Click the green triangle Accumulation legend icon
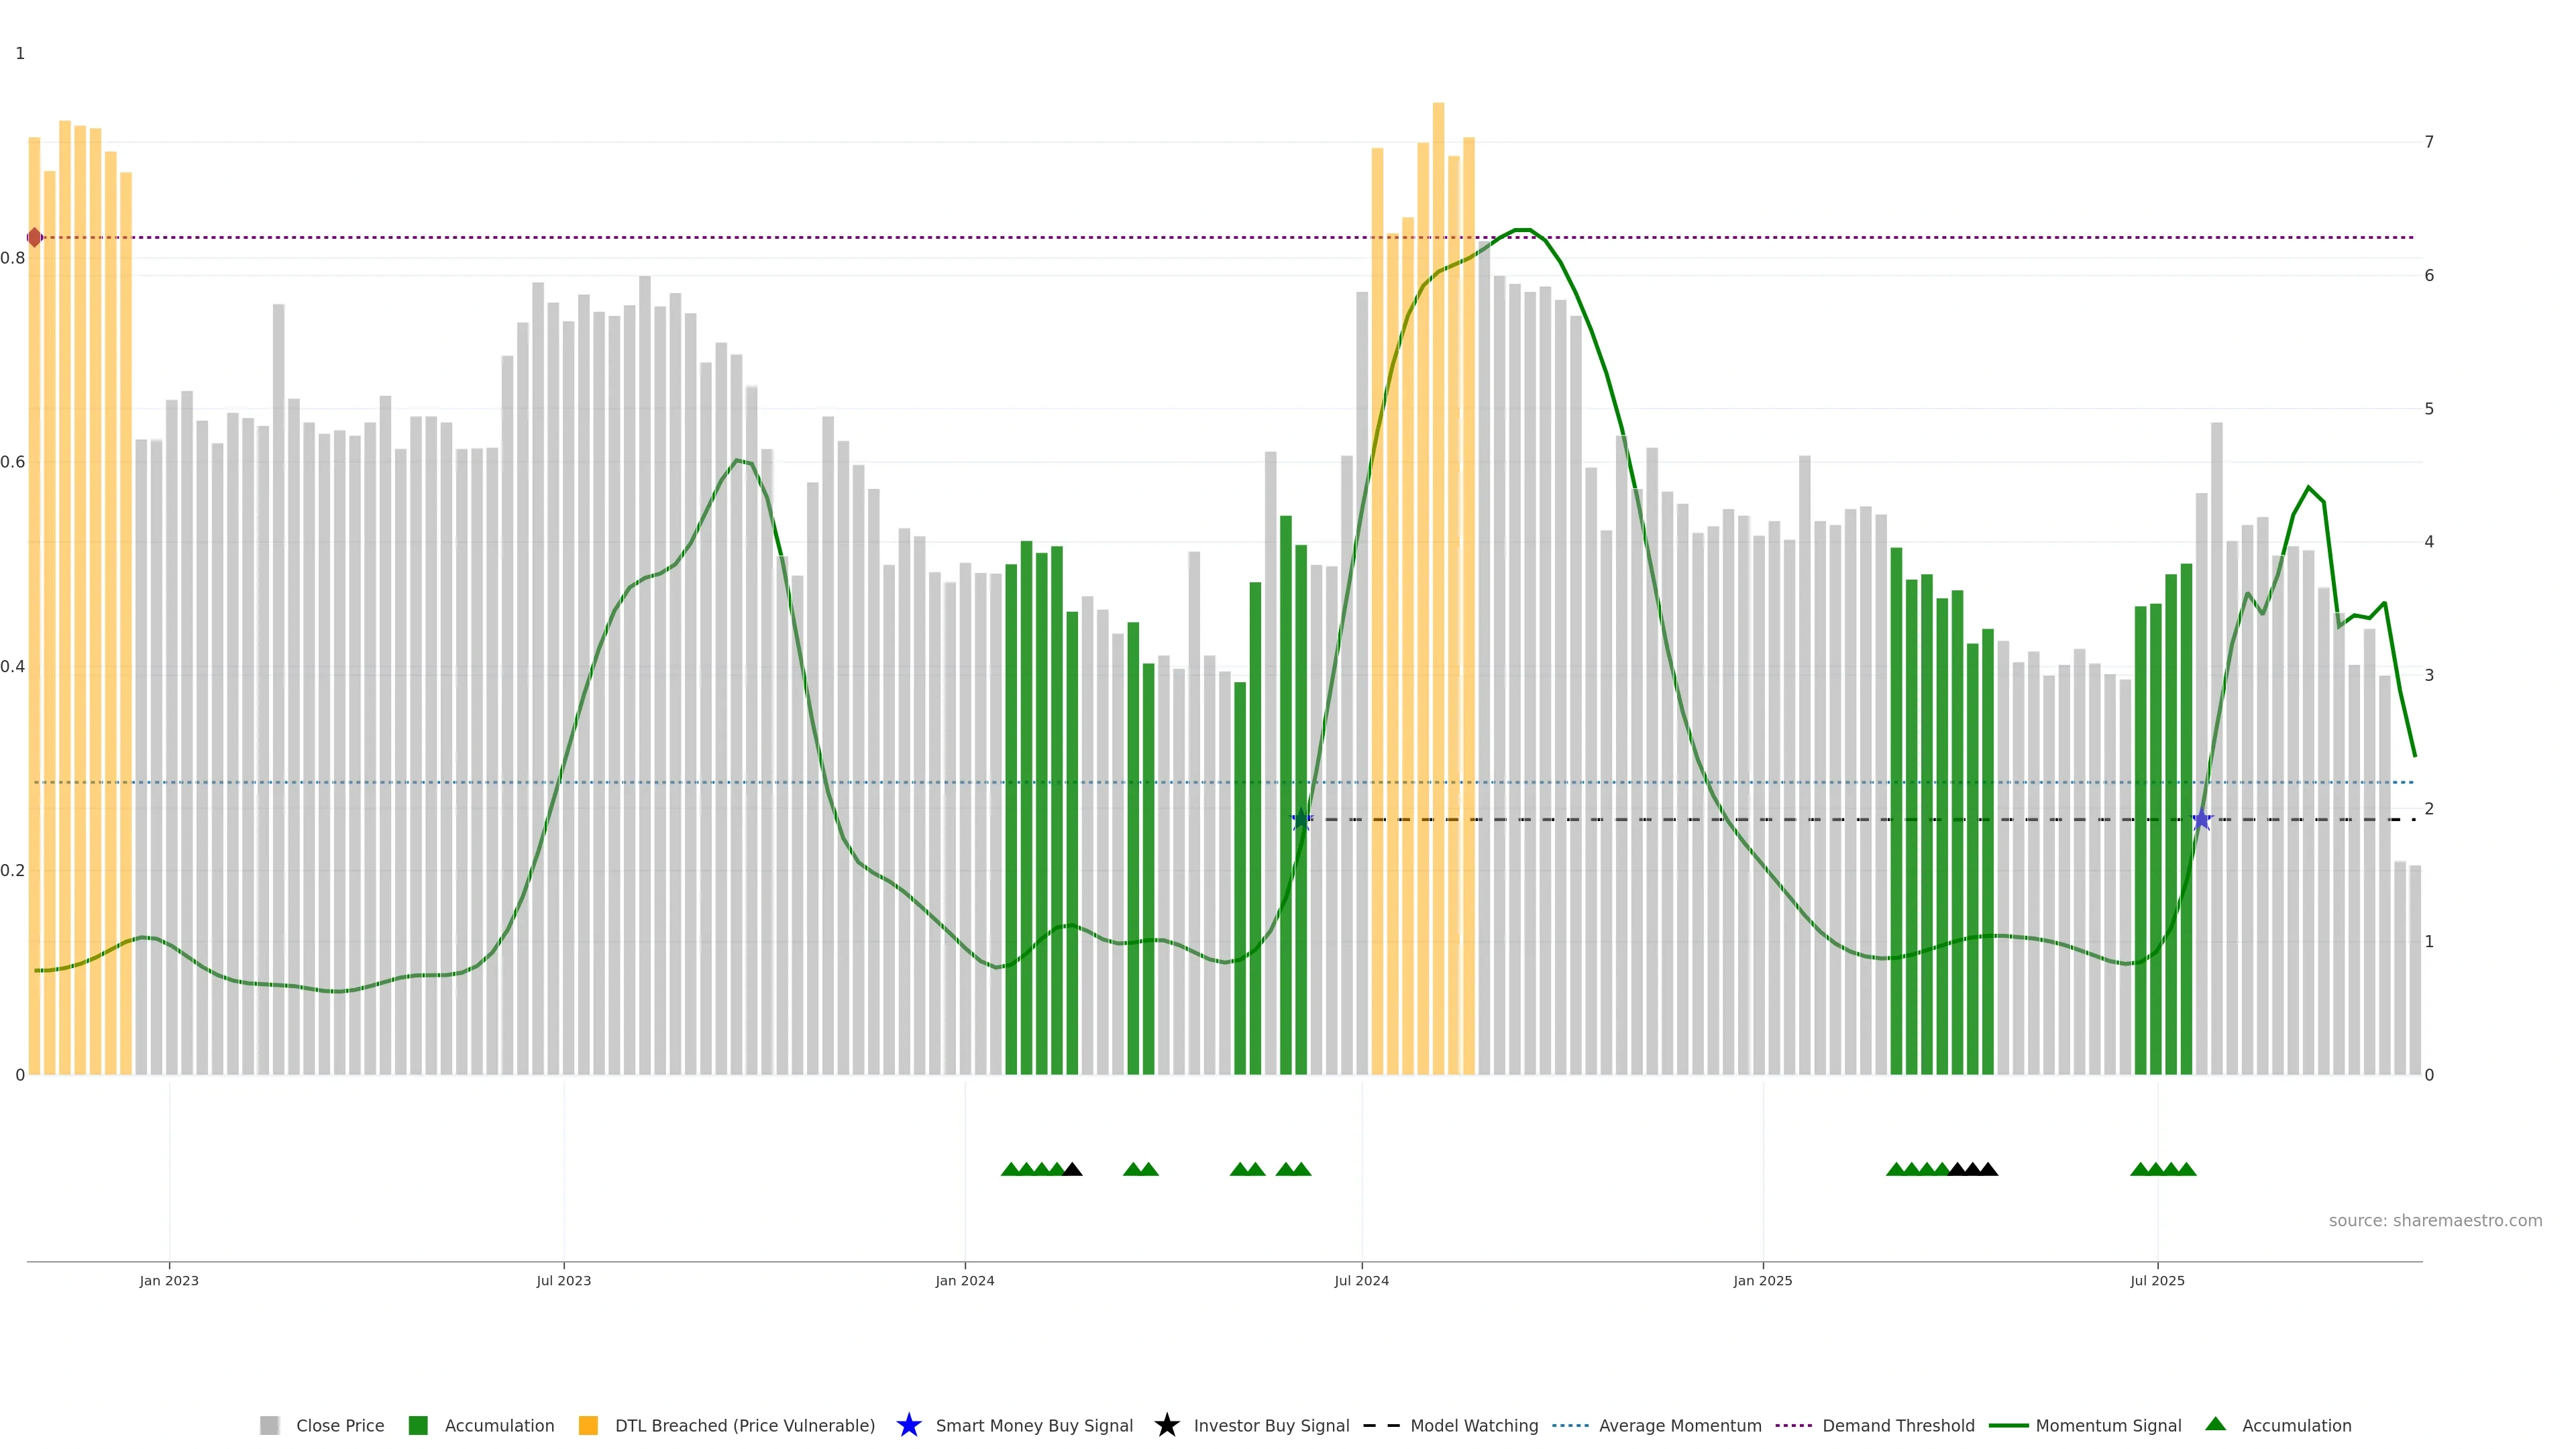Image resolution: width=2576 pixels, height=1449 pixels. coord(2215,1424)
